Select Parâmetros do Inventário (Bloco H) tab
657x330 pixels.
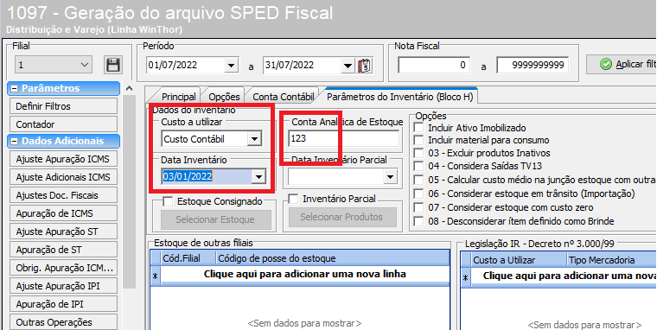coord(399,97)
